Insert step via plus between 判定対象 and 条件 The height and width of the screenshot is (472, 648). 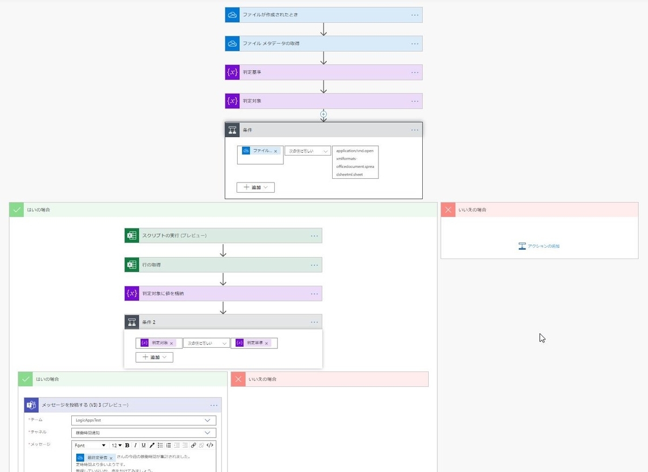pos(323,114)
